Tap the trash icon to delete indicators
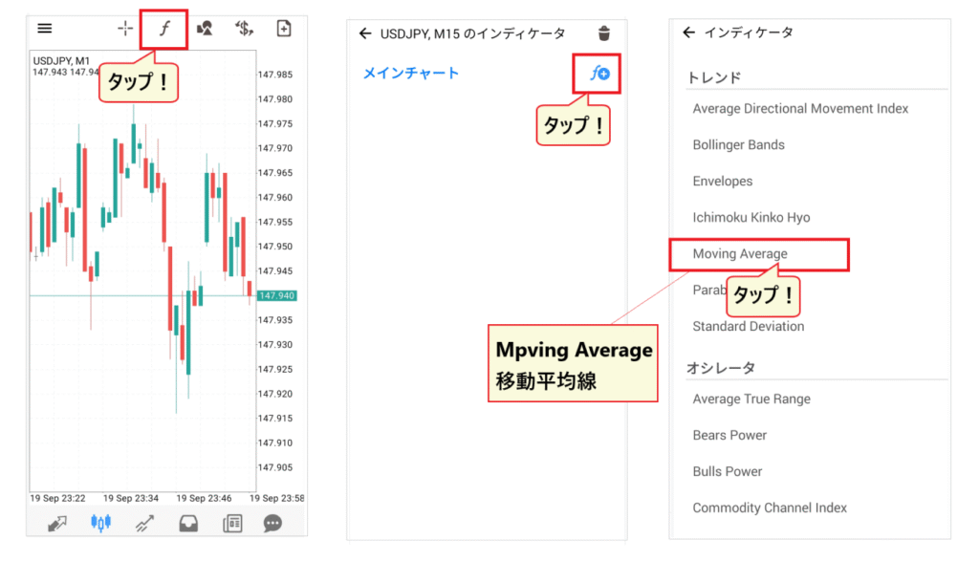Screen dimensions: 979x561 coord(603,33)
